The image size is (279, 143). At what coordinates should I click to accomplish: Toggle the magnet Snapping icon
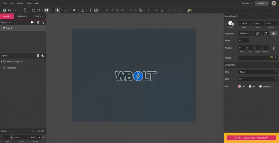pos(46,10)
